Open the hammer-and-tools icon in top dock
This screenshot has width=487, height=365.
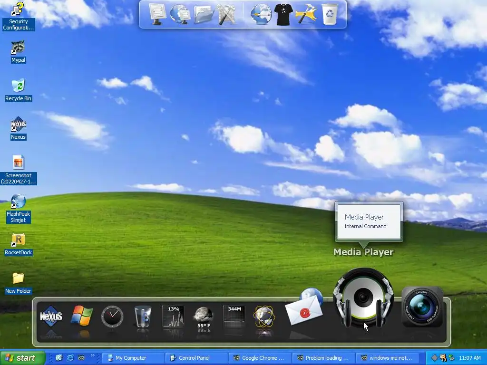click(x=226, y=14)
